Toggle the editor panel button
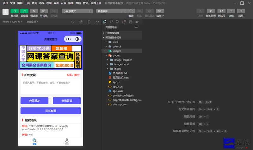This screenshot has height=150, width=253. click(24, 11)
